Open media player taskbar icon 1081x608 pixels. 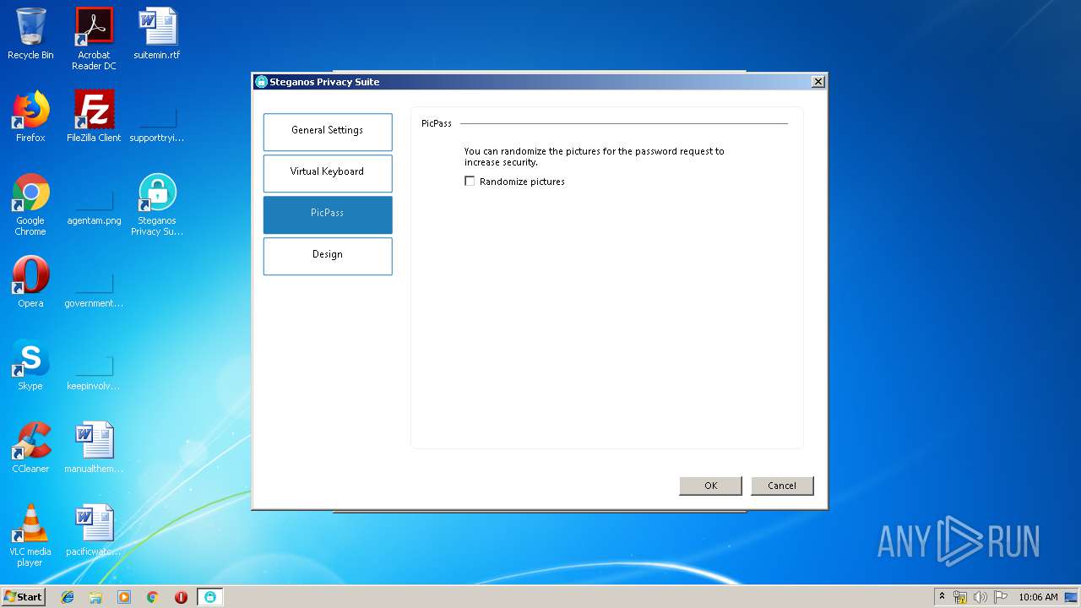(x=124, y=597)
